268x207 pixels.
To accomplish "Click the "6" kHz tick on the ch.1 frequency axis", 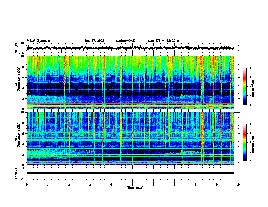I will point(23,77).
